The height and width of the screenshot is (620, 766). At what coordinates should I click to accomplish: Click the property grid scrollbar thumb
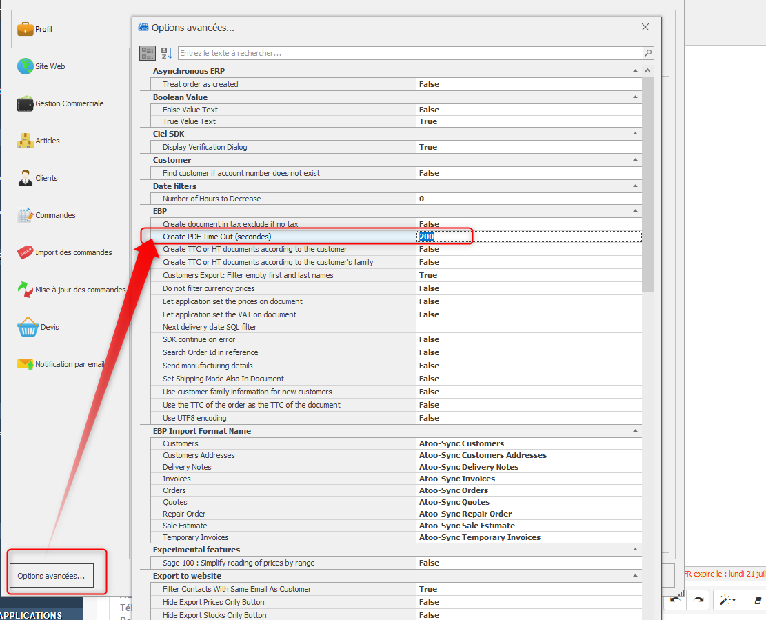pyautogui.click(x=648, y=185)
